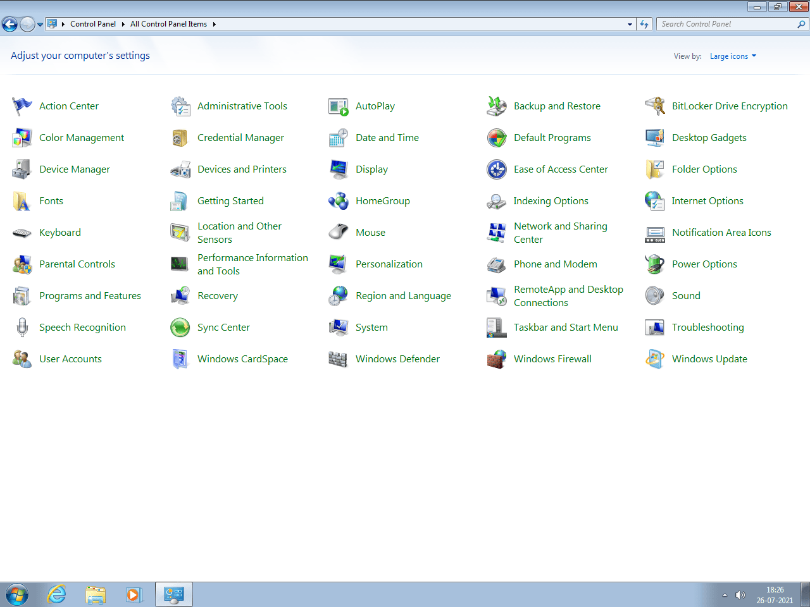The height and width of the screenshot is (607, 810).
Task: Open the BitLocker Drive Encryption key icon
Action: pos(655,106)
